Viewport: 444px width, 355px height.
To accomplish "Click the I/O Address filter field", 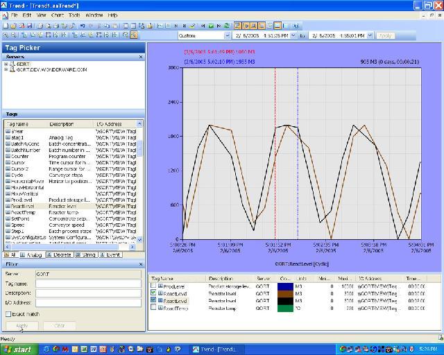I will (88, 302).
